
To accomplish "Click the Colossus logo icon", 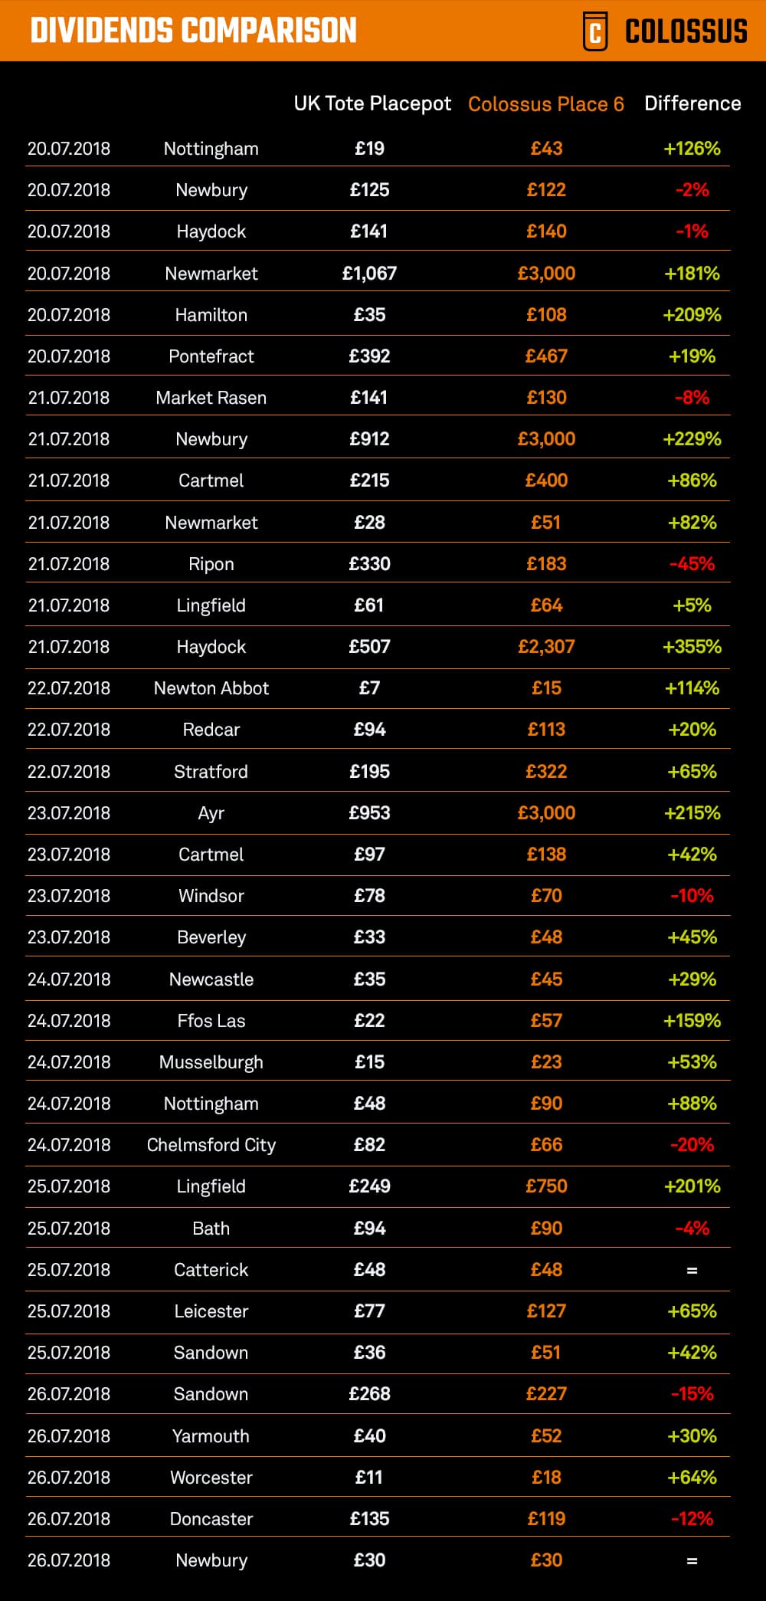I will pyautogui.click(x=595, y=31).
